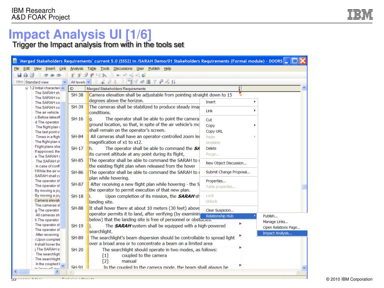Click the sort A-Z icon
This screenshot has height=288, width=384.
pyautogui.click(x=173, y=82)
